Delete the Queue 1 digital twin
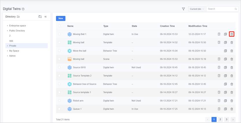Screen dimensions: 241x123 232,109
